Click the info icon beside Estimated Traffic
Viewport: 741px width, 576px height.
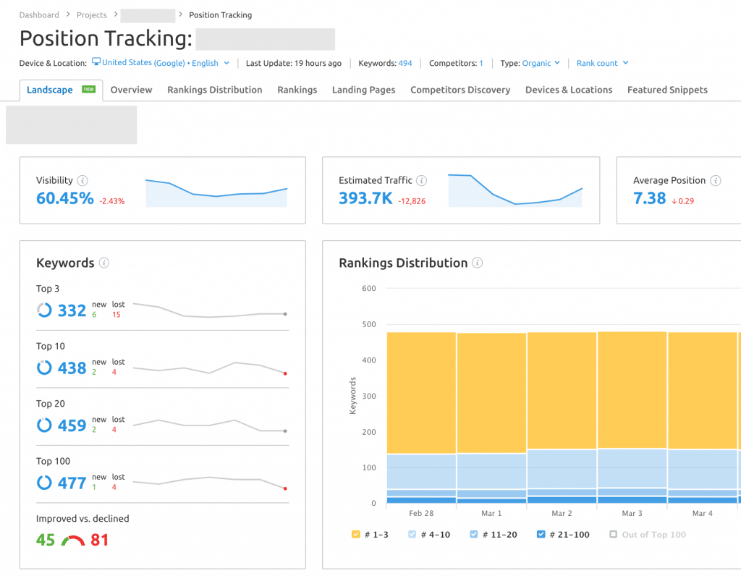[422, 180]
